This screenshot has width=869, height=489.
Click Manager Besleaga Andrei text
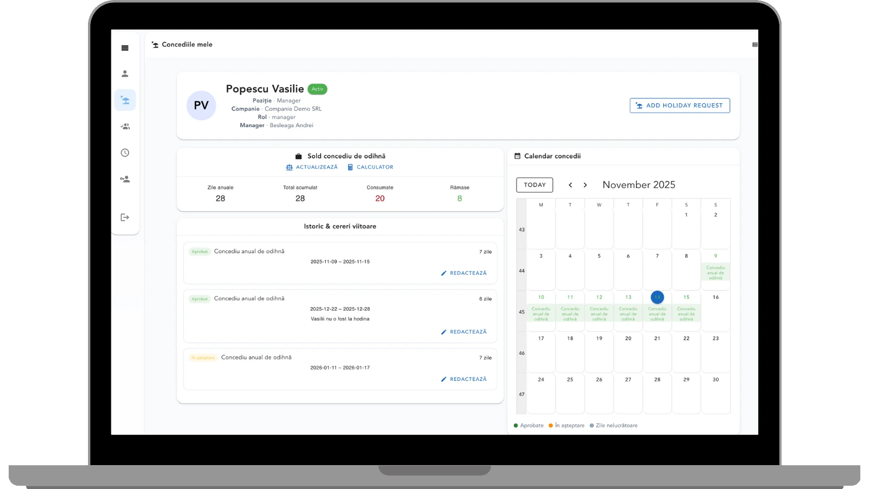[276, 126]
